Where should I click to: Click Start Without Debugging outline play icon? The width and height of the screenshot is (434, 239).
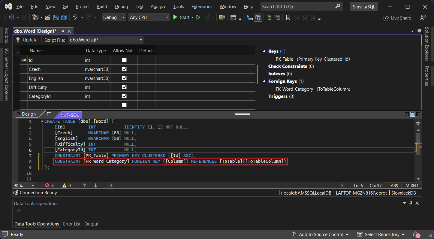tap(198, 17)
